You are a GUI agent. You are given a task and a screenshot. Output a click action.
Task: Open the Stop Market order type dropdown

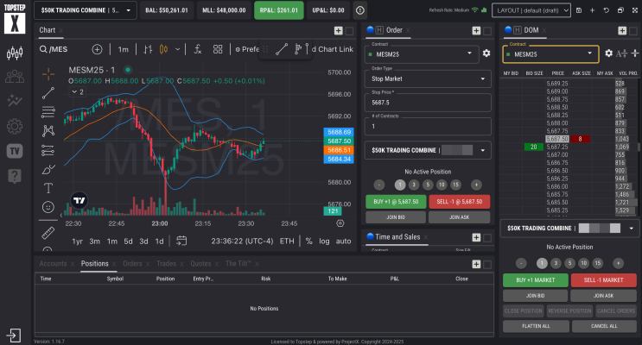(x=428, y=78)
